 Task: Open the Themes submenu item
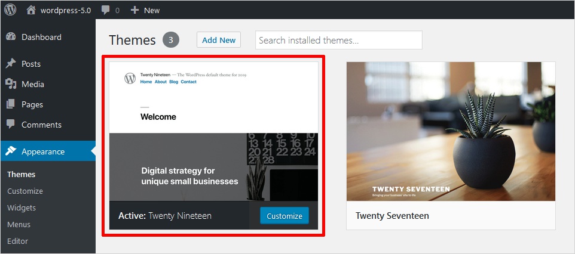pos(22,175)
